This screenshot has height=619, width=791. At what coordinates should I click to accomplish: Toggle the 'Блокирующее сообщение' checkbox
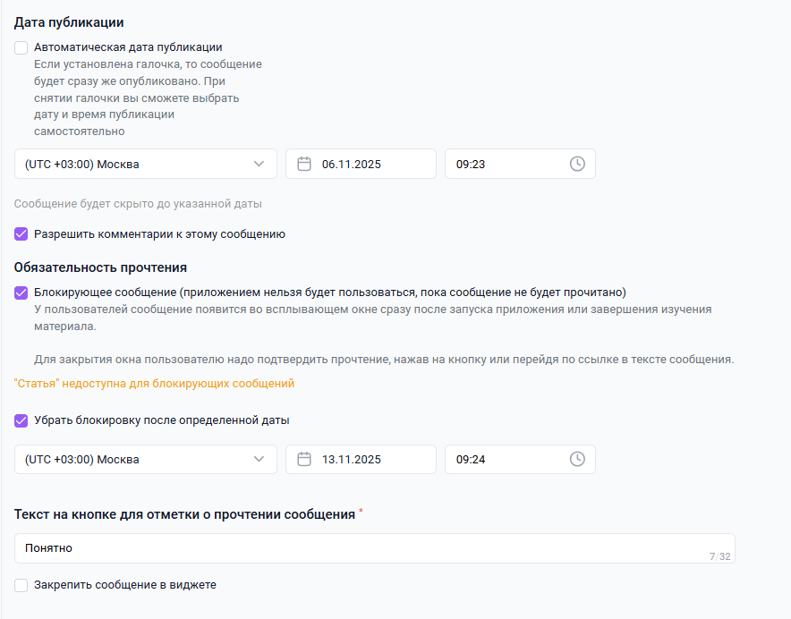pyautogui.click(x=21, y=293)
